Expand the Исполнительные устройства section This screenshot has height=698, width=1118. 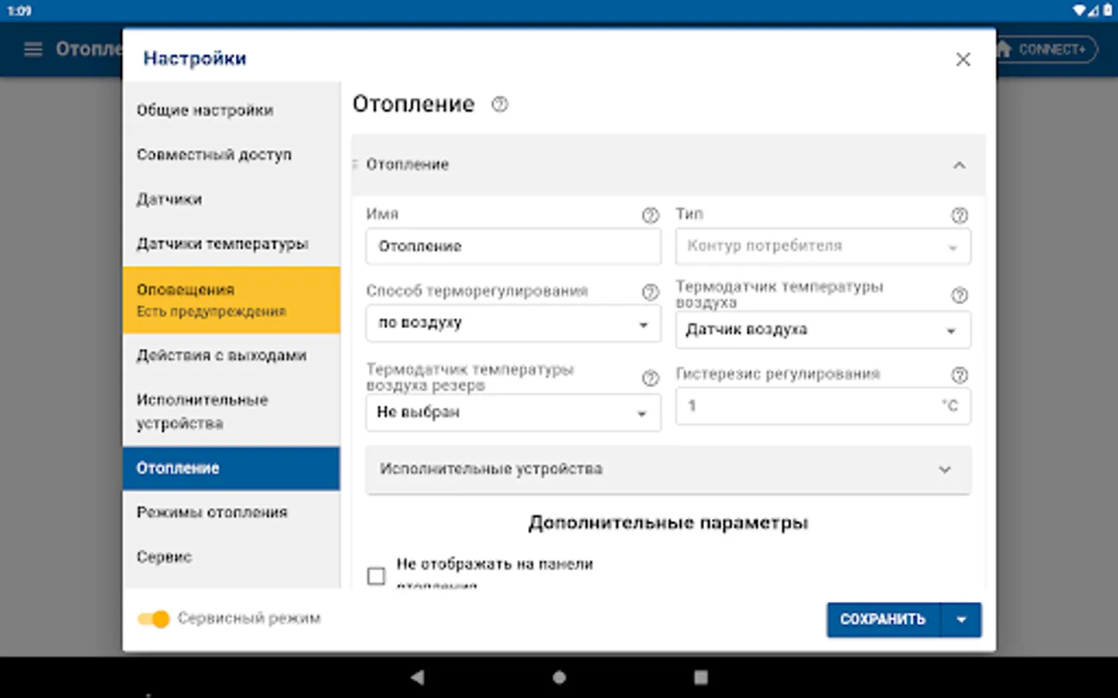click(x=668, y=469)
